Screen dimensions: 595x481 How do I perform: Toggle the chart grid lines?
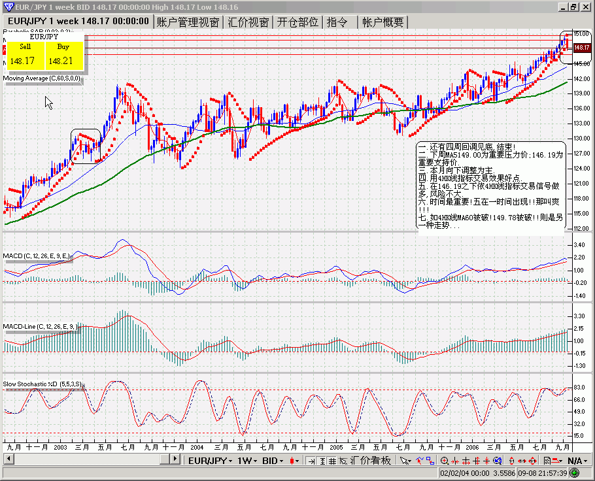[x=332, y=461]
